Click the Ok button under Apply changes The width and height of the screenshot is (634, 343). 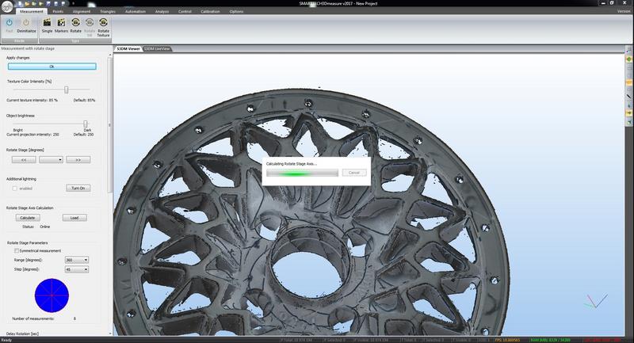52,67
